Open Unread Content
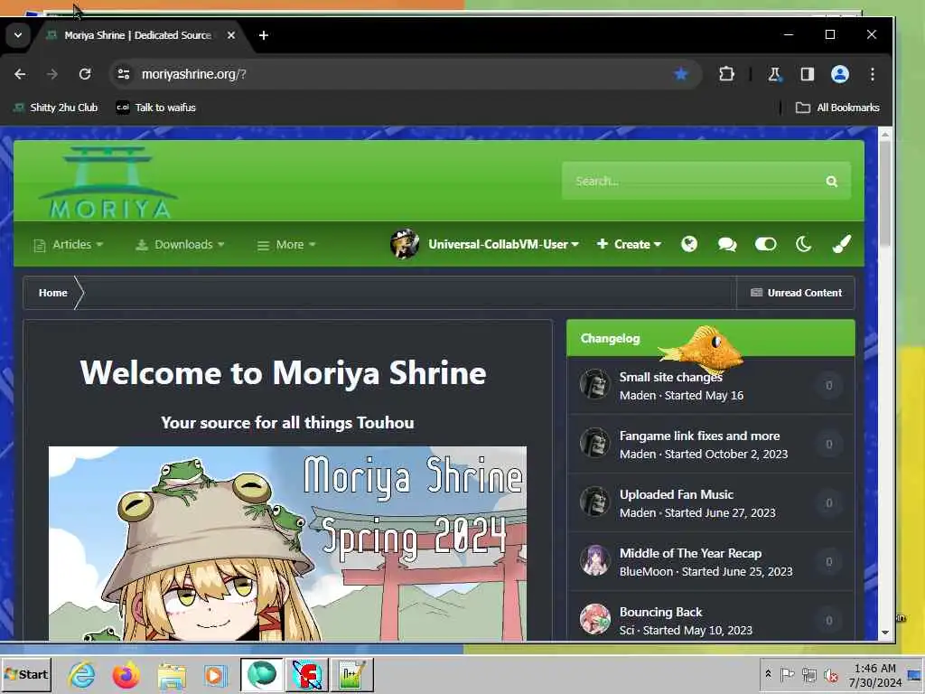 click(796, 293)
